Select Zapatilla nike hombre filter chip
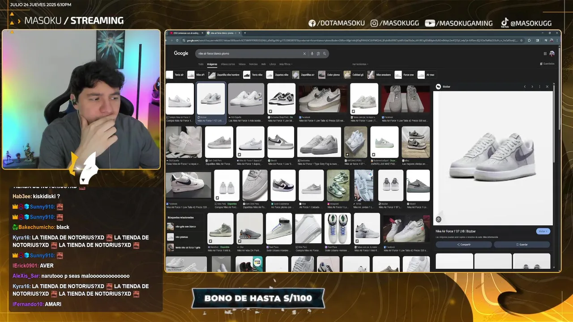The width and height of the screenshot is (573, 322). pos(224,75)
